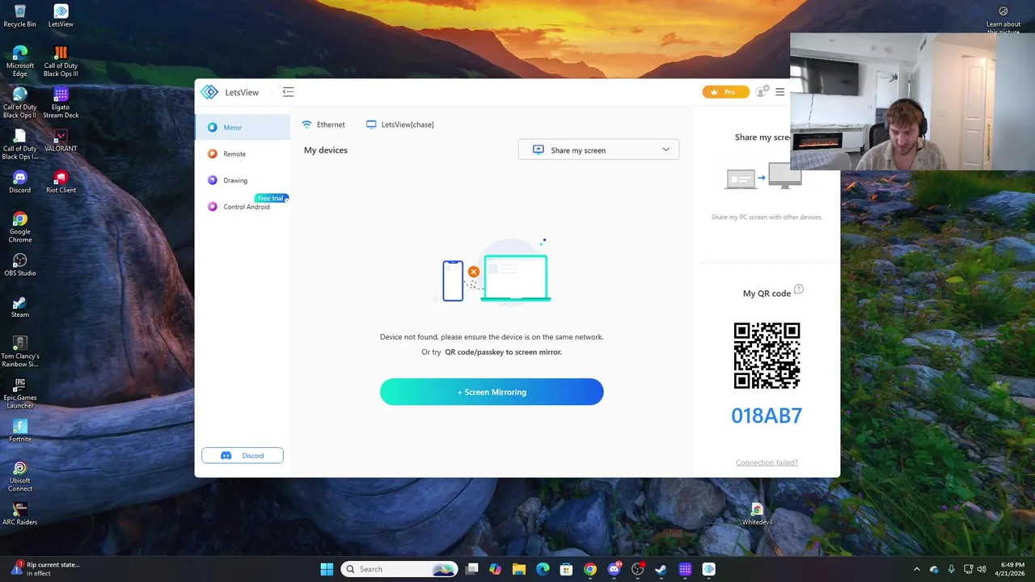
Task: Open Copilot from the taskbar
Action: tap(495, 569)
